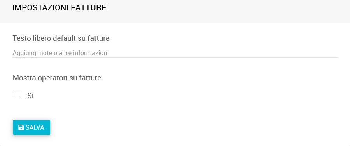This screenshot has height=146, width=350.
Task: Click the Mostra operatori su fatture label
Action: (57, 78)
